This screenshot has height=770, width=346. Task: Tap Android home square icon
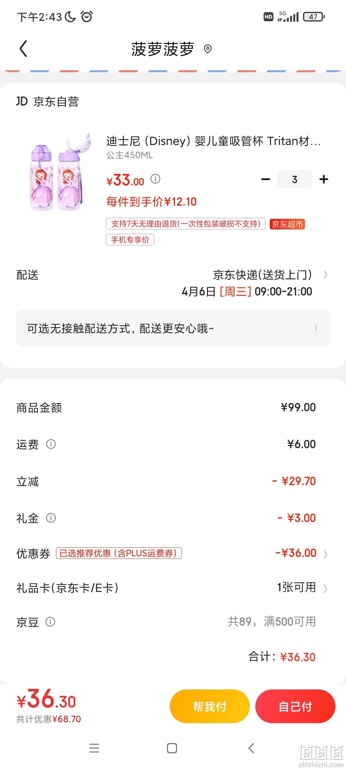[x=172, y=748]
